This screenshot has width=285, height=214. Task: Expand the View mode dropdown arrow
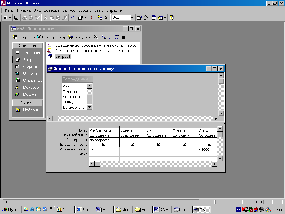pyautogui.click(x=10, y=18)
